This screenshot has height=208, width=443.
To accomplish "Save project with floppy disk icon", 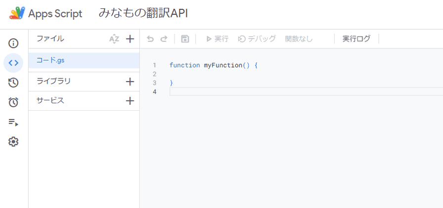I will pyautogui.click(x=185, y=39).
